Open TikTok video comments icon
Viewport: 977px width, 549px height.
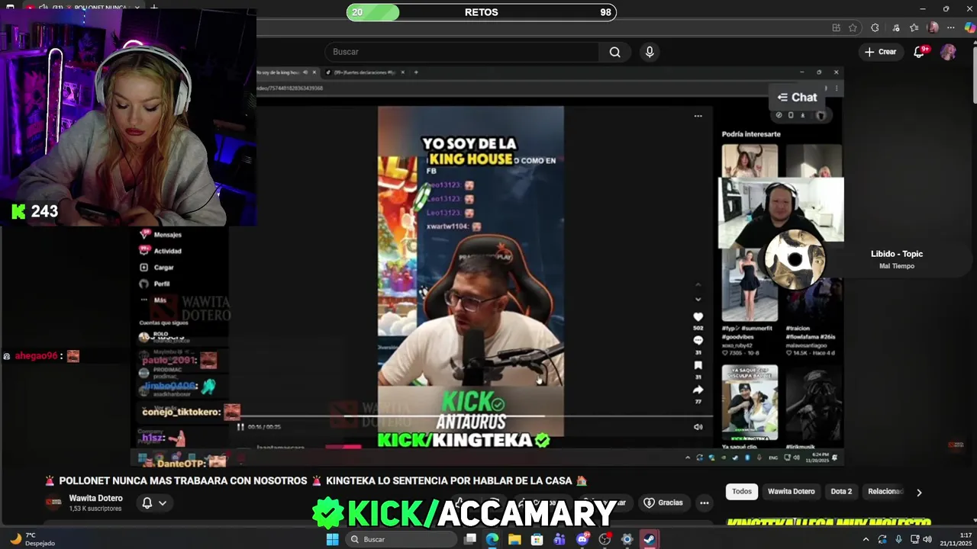pyautogui.click(x=698, y=341)
